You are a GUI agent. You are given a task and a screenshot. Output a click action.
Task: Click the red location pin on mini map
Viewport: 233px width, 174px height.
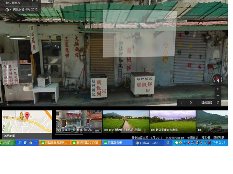click(x=27, y=116)
